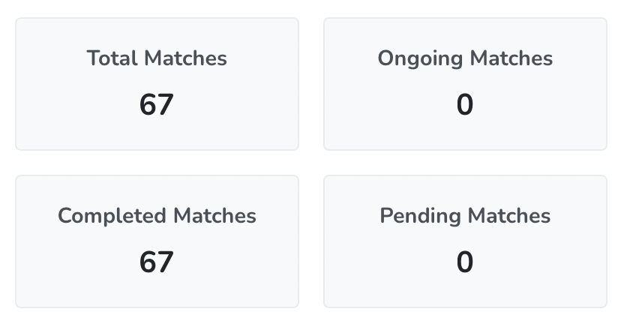Click the 0 count under Pending Matches

pos(465,262)
